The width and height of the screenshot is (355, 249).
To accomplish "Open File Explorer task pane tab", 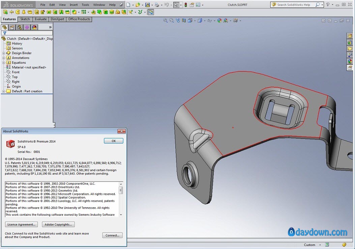I will point(350,49).
